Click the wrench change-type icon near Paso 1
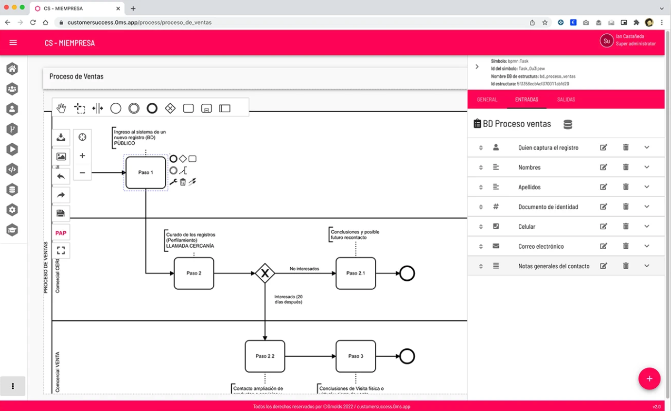 point(173,182)
